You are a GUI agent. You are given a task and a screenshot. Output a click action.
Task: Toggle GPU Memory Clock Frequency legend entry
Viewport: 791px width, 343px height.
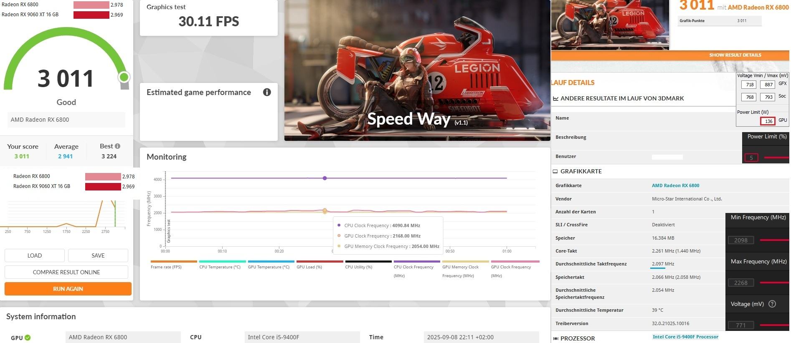pos(465,270)
